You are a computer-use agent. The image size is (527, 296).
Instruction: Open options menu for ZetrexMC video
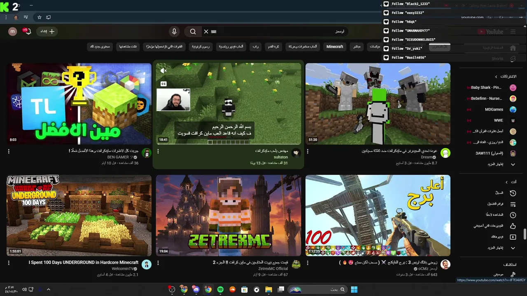[x=158, y=263]
